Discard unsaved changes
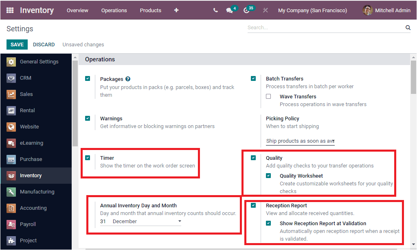417x250 pixels. [44, 44]
